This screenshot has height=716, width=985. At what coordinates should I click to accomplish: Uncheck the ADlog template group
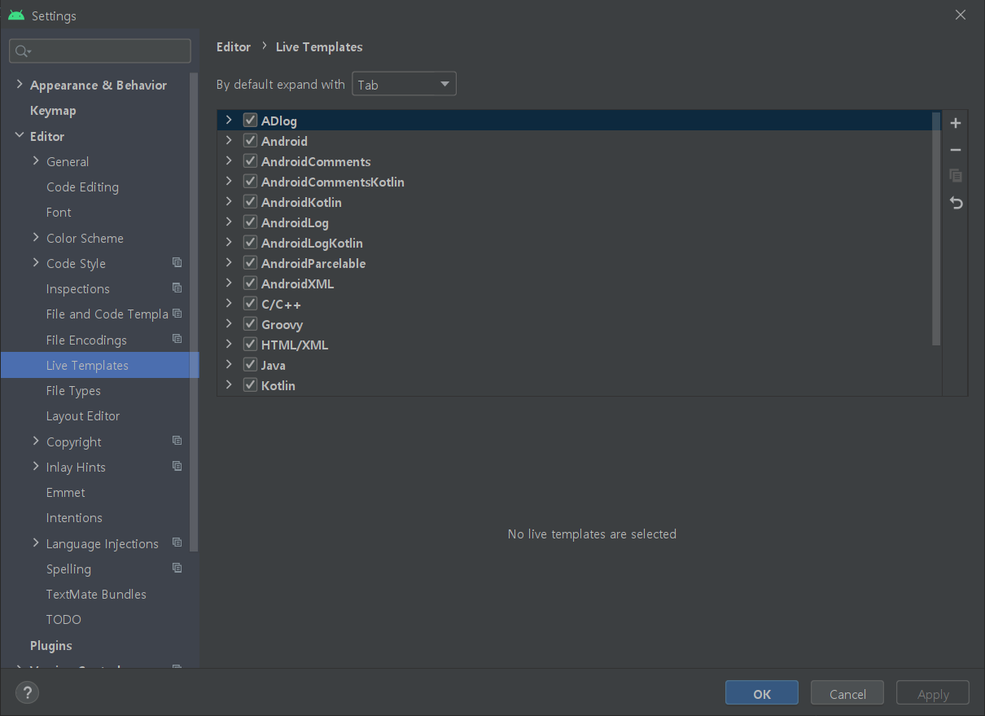250,121
